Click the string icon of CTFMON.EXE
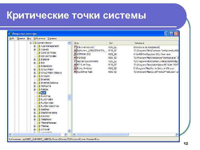Viewport: 200px width, 150px height. pyautogui.click(x=75, y=54)
